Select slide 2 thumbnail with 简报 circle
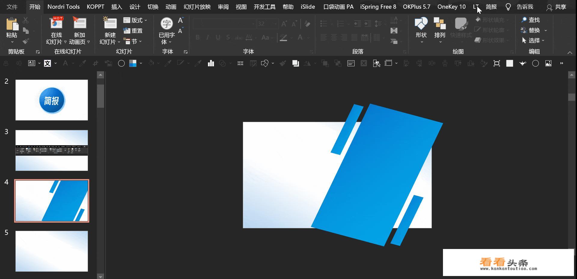 point(52,100)
